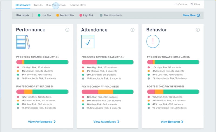Click the Performance card info icon

click(x=67, y=30)
